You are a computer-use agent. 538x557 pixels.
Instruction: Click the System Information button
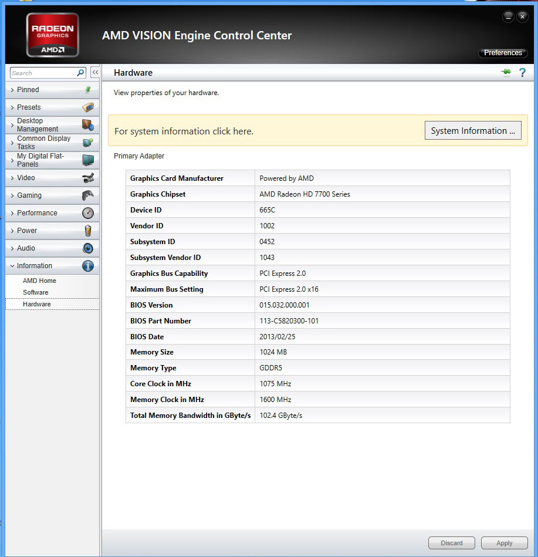click(x=473, y=130)
